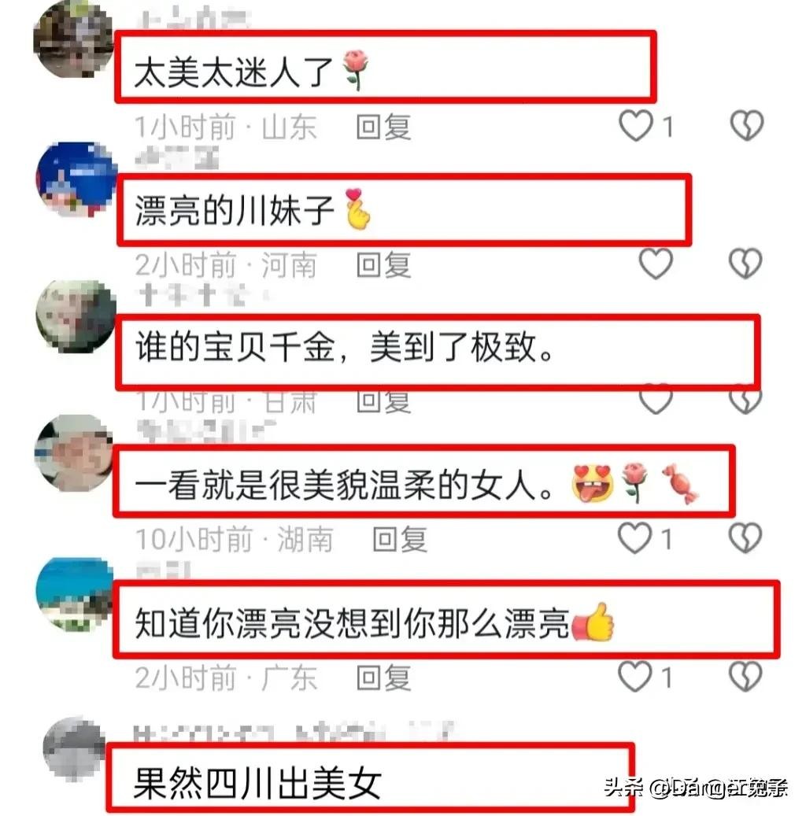
Task: Tap broken heart on the 广东 comment
Action: pyautogui.click(x=745, y=676)
